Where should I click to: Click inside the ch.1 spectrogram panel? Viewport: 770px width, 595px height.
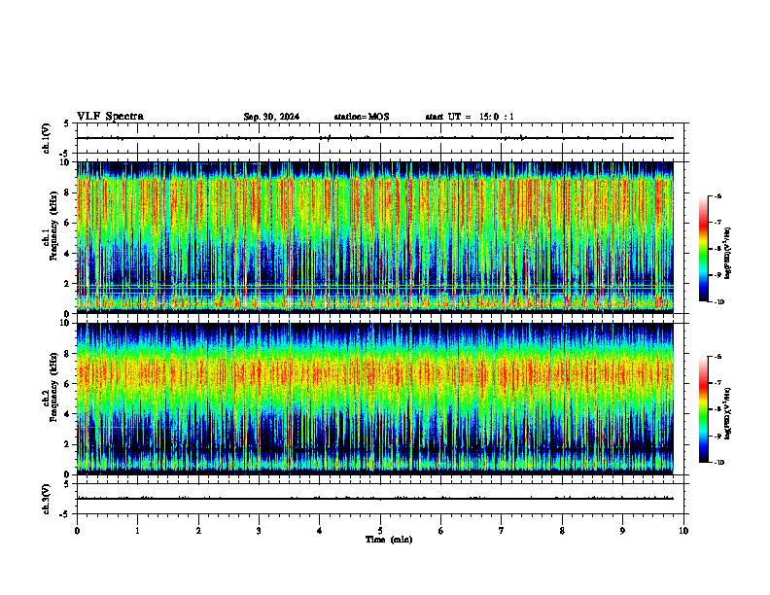375,237
